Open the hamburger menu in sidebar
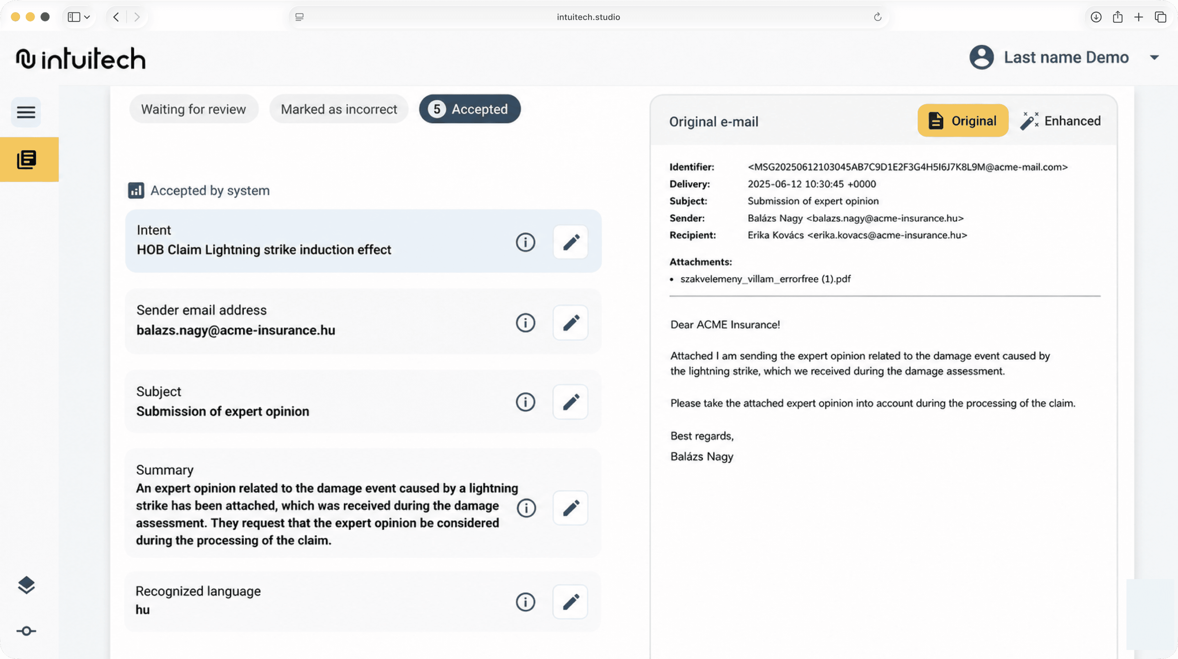1178x659 pixels. 26,112
